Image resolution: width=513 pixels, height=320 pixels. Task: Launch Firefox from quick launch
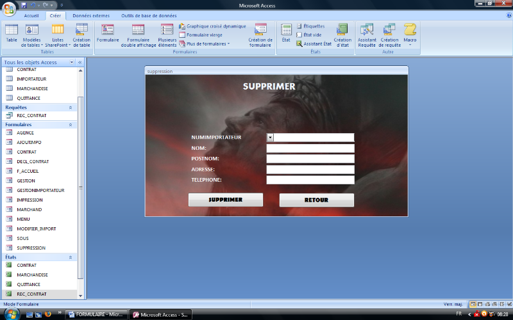(x=48, y=314)
